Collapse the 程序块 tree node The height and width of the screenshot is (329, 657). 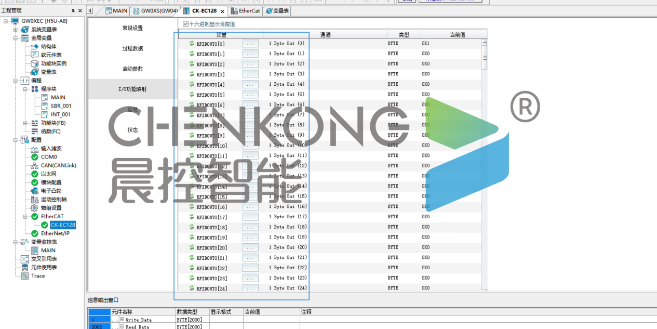pyautogui.click(x=25, y=89)
